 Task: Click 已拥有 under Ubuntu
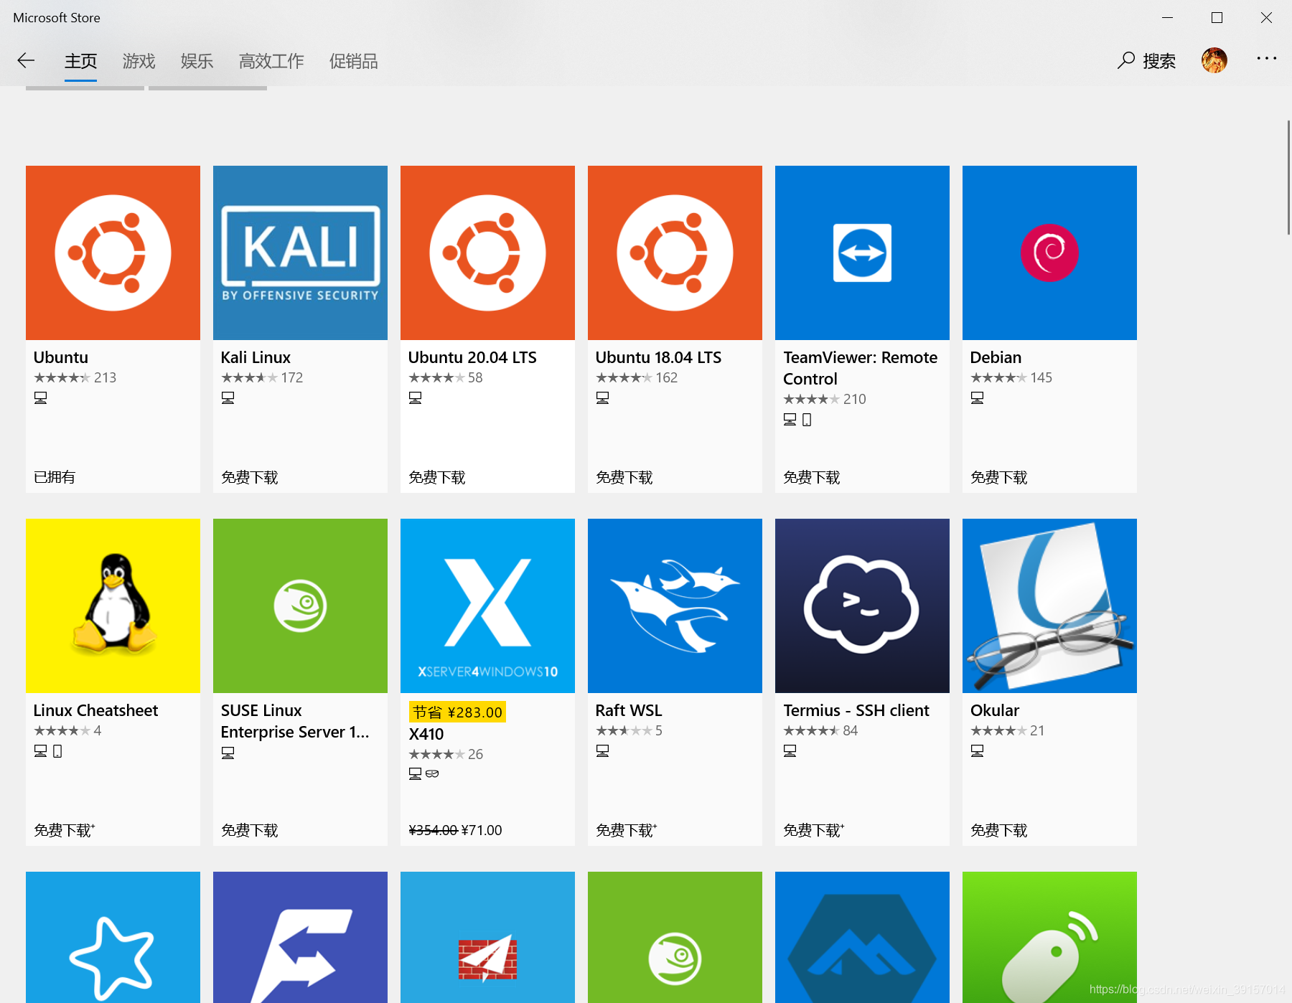pyautogui.click(x=55, y=477)
